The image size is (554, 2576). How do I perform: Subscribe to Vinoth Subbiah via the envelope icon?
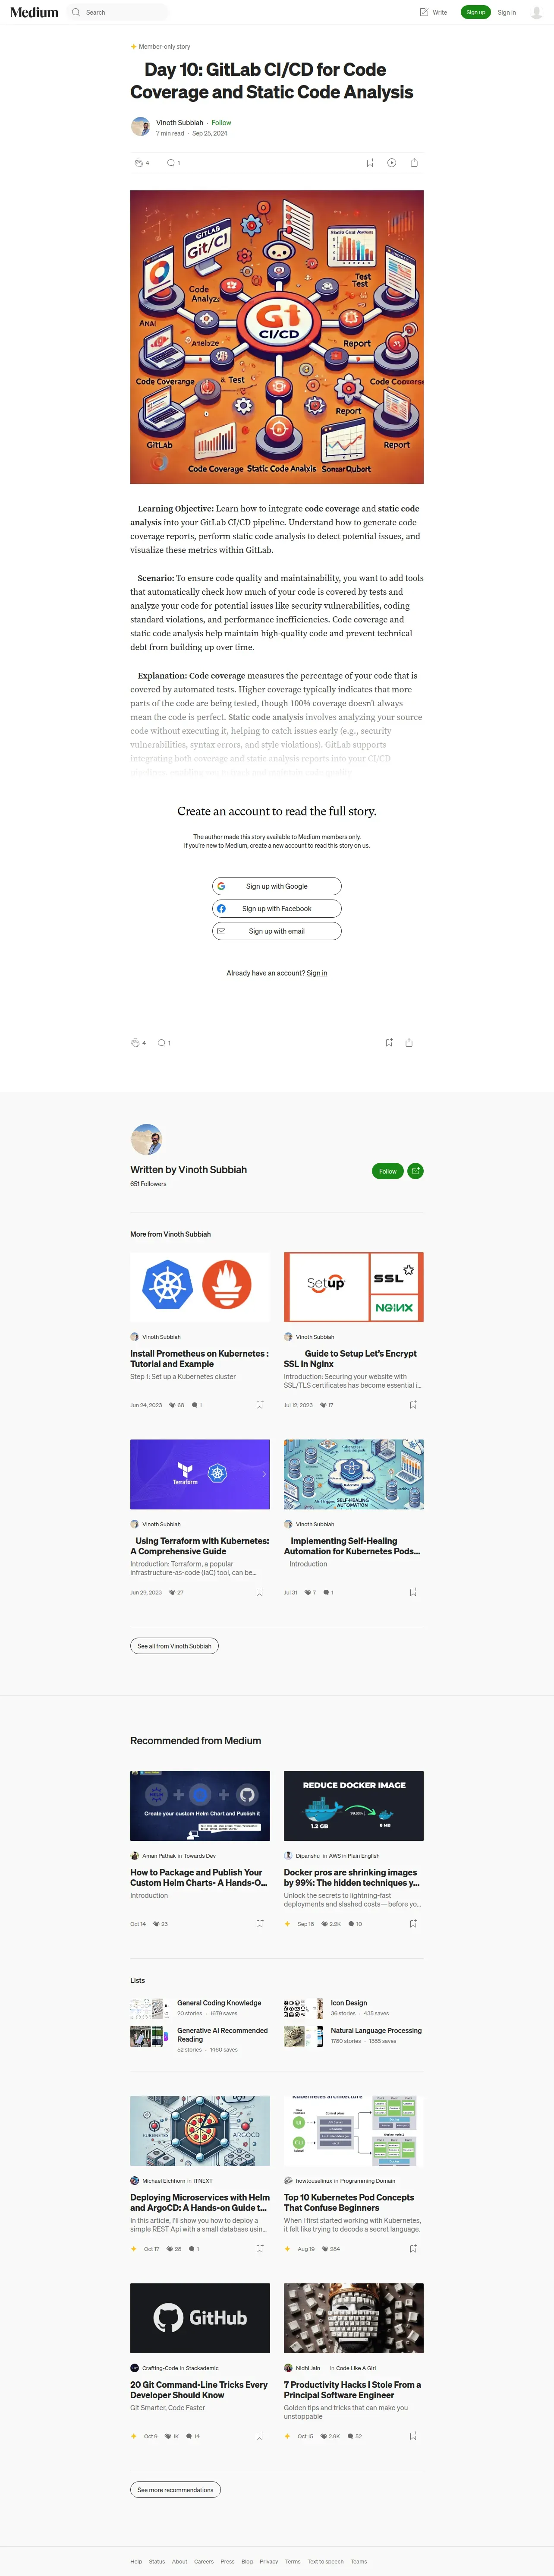(x=416, y=1170)
